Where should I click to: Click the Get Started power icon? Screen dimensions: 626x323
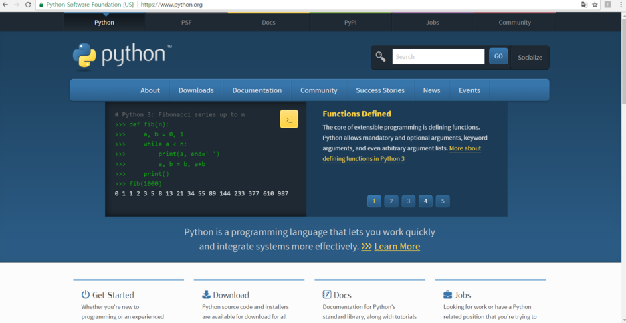[x=86, y=295]
